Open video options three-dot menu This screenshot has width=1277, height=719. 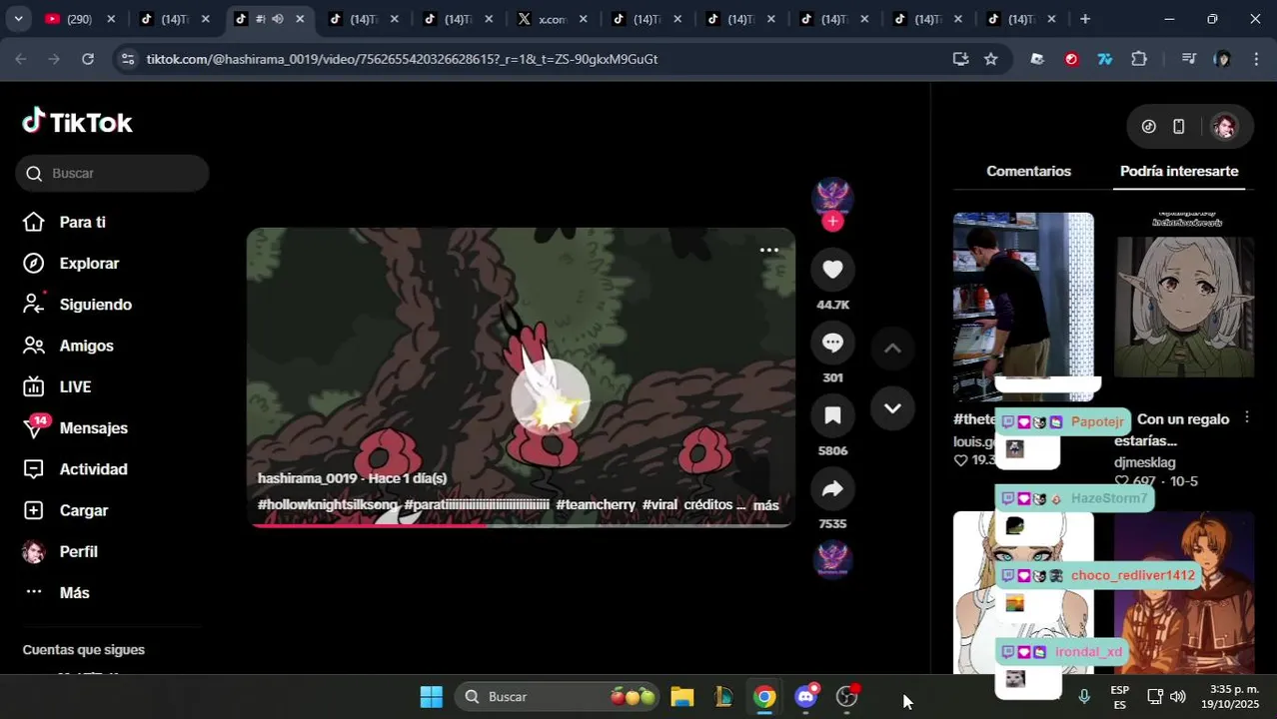[x=769, y=251]
